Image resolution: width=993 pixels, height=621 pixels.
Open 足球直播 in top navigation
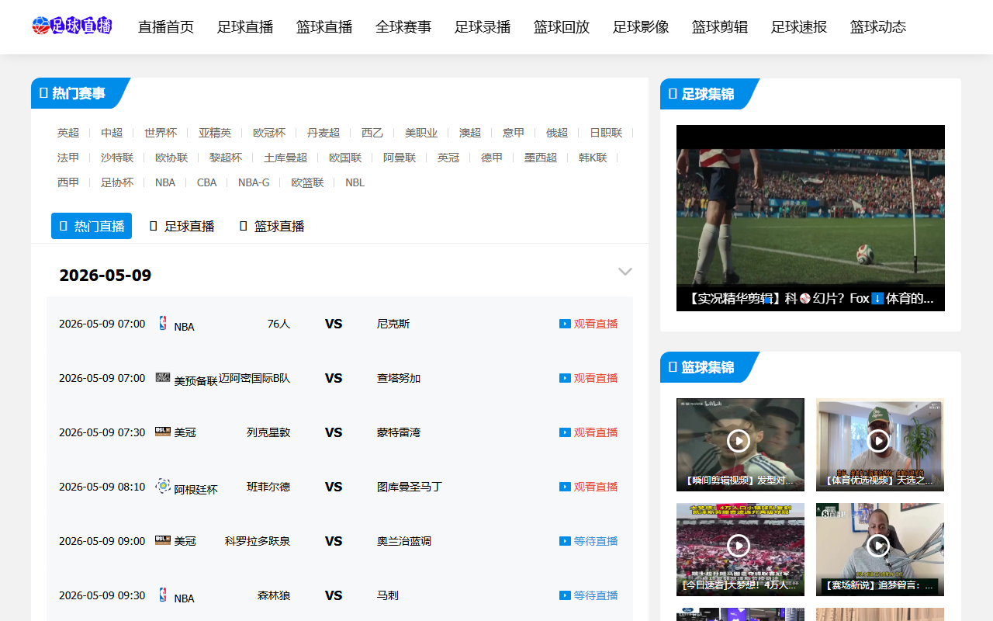245,27
